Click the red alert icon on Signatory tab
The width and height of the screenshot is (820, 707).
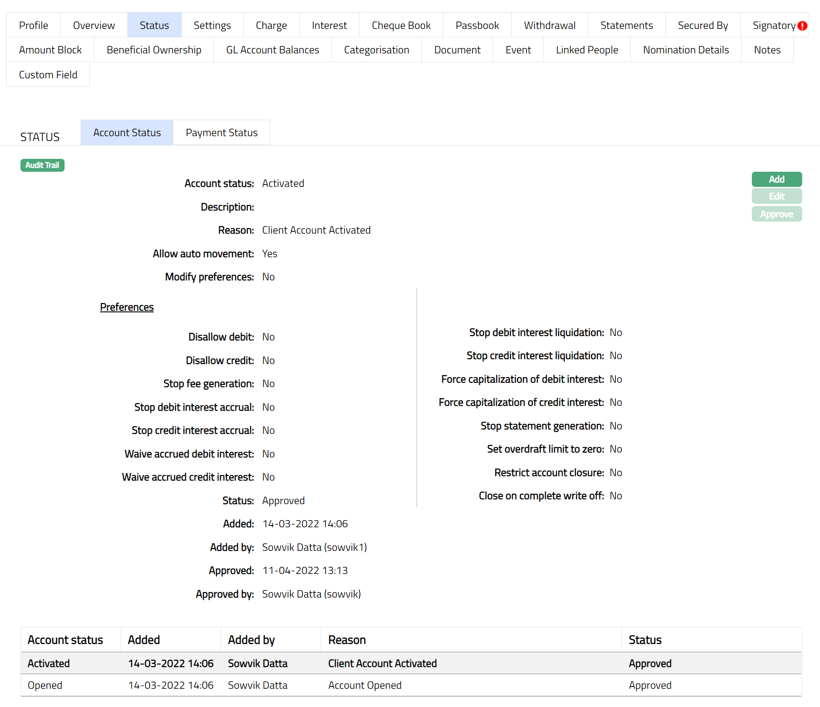pyautogui.click(x=802, y=26)
